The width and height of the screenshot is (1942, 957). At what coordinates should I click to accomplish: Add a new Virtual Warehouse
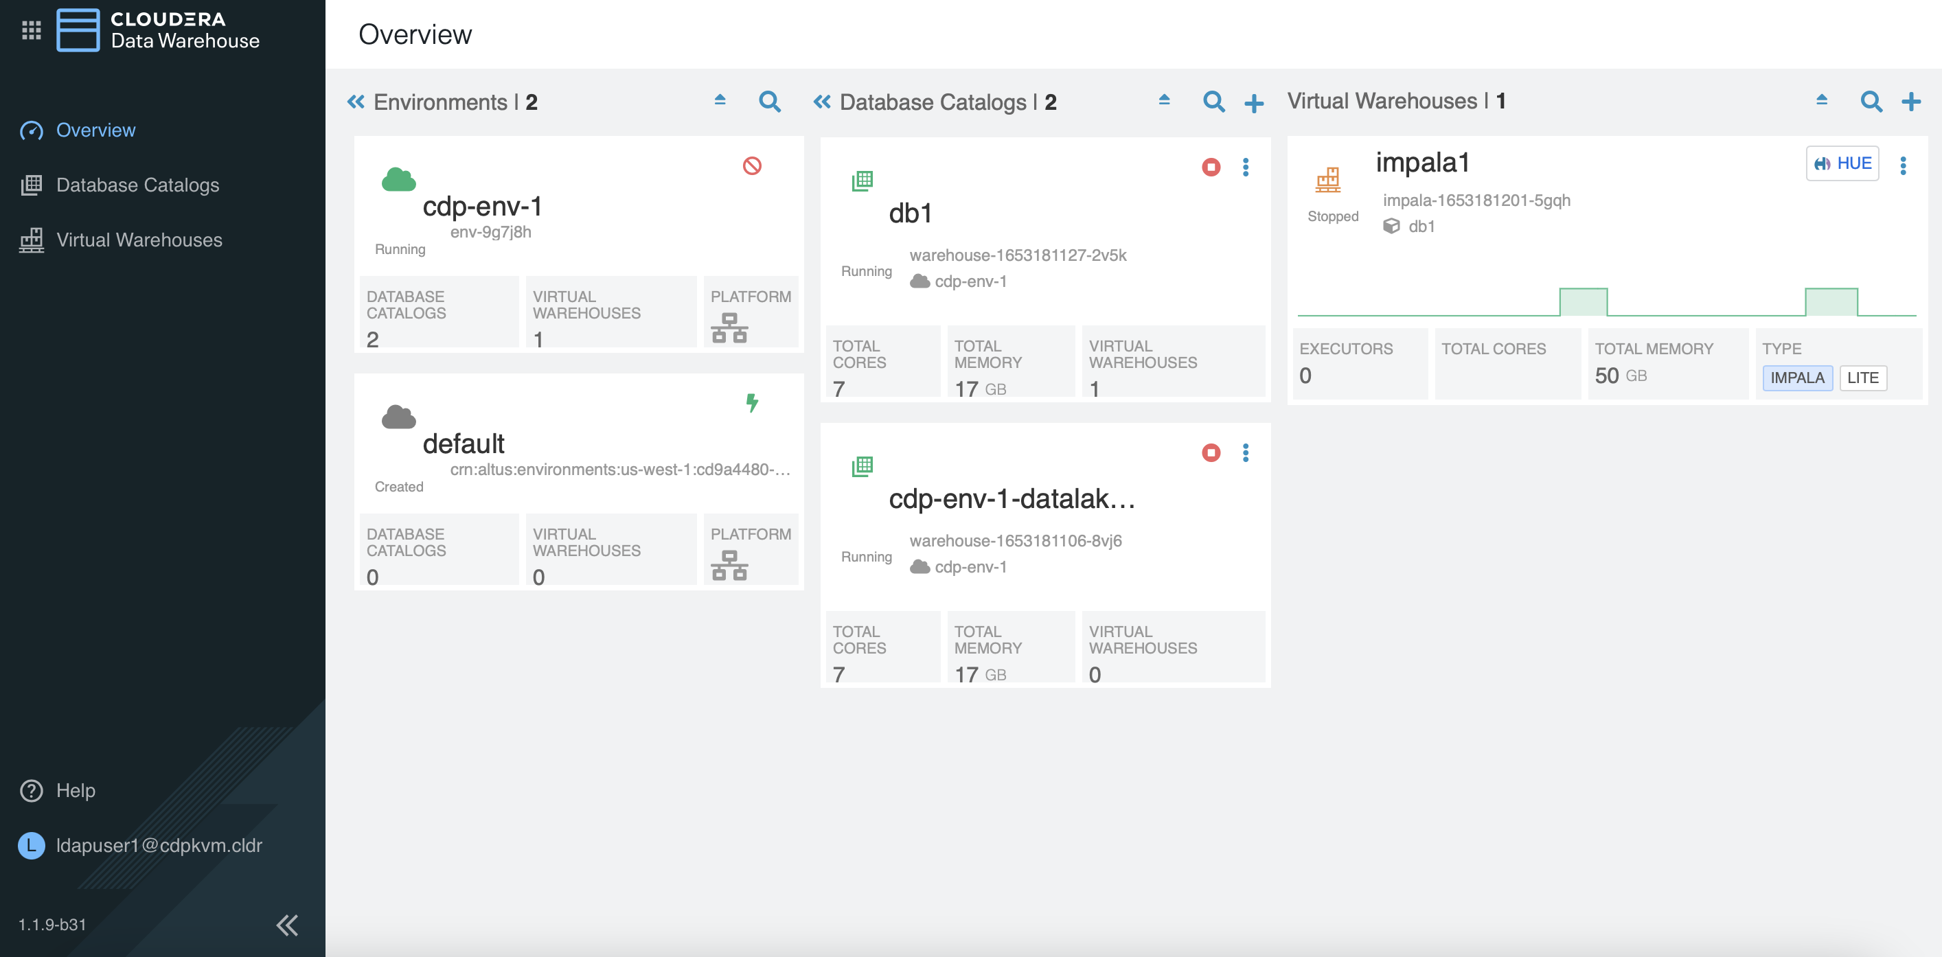(1910, 102)
